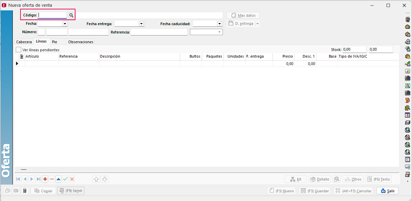The width and height of the screenshot is (412, 201).
Task: Focus the first Stock value field
Action: click(x=354, y=49)
